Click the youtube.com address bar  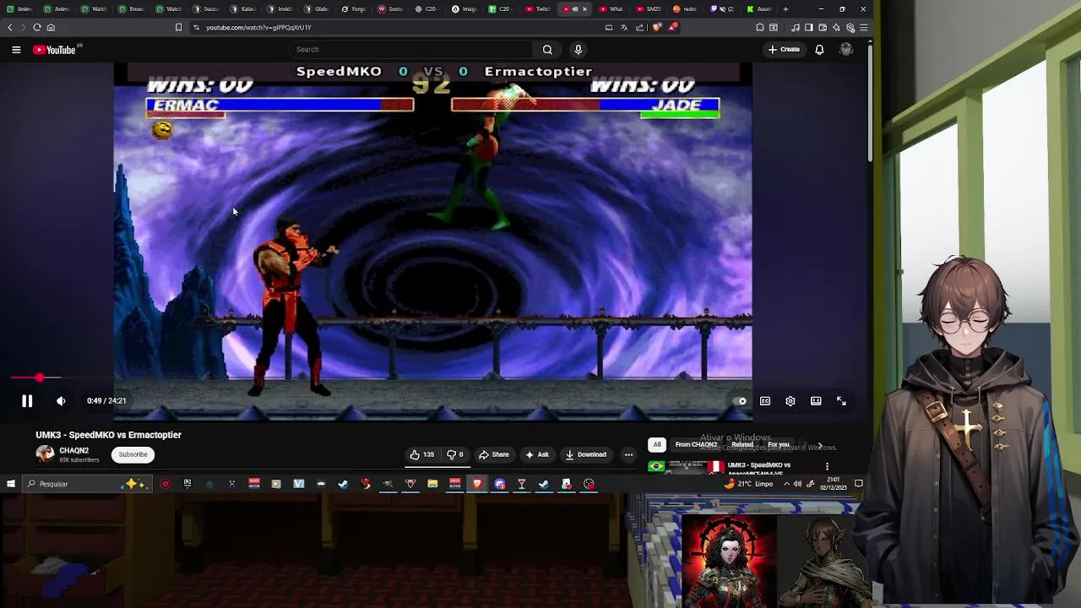(x=397, y=27)
